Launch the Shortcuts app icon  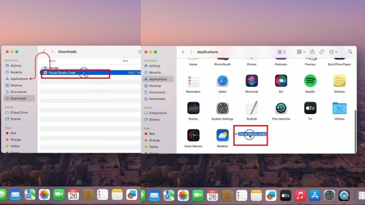[x=252, y=81]
